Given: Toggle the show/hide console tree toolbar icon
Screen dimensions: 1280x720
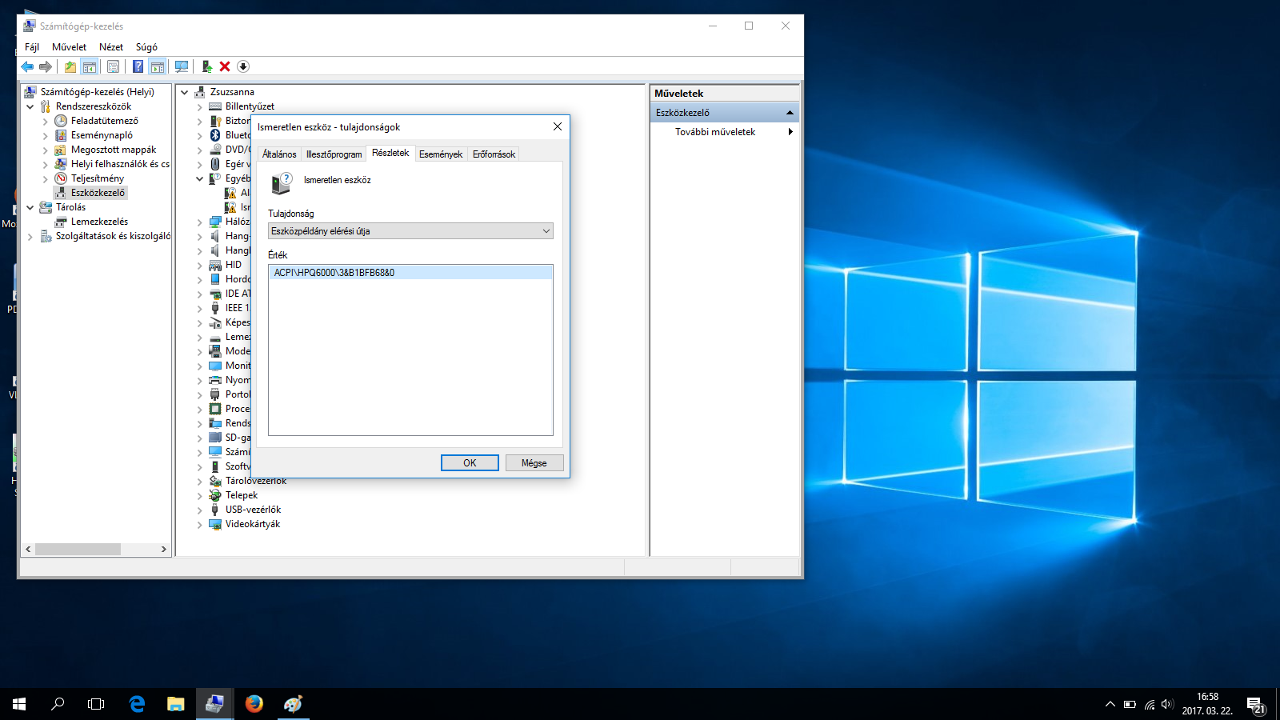Looking at the screenshot, I should [x=90, y=66].
